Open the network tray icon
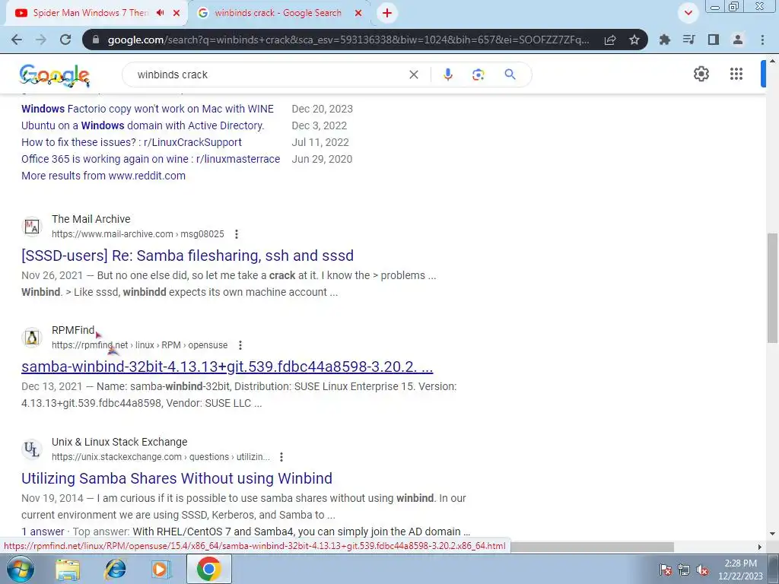Viewport: 779px width, 584px height. click(x=684, y=570)
